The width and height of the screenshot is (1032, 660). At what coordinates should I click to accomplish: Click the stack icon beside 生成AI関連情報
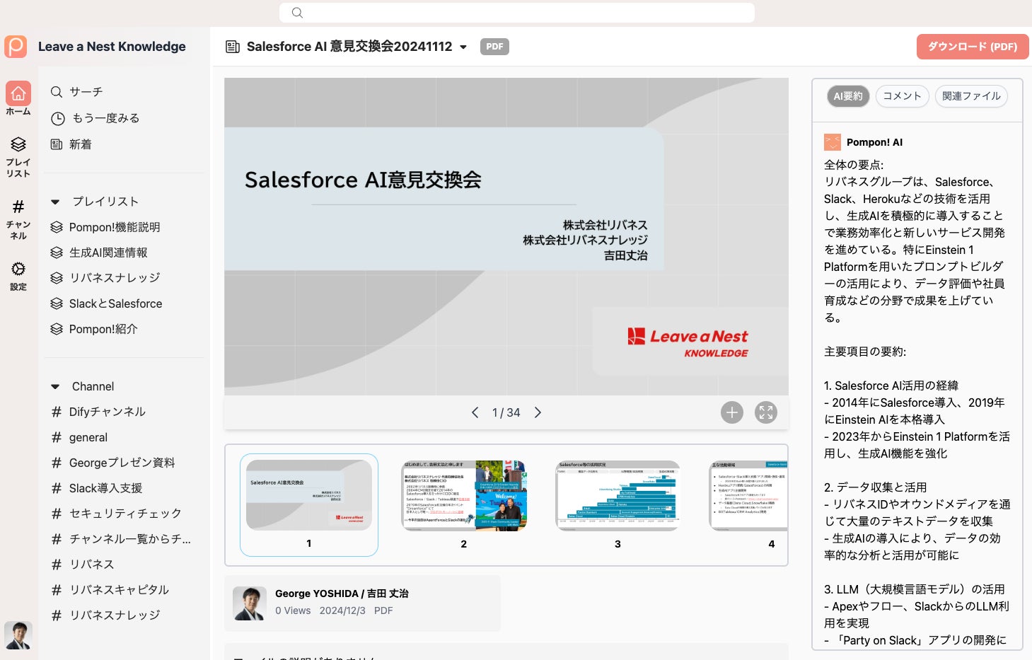57,253
